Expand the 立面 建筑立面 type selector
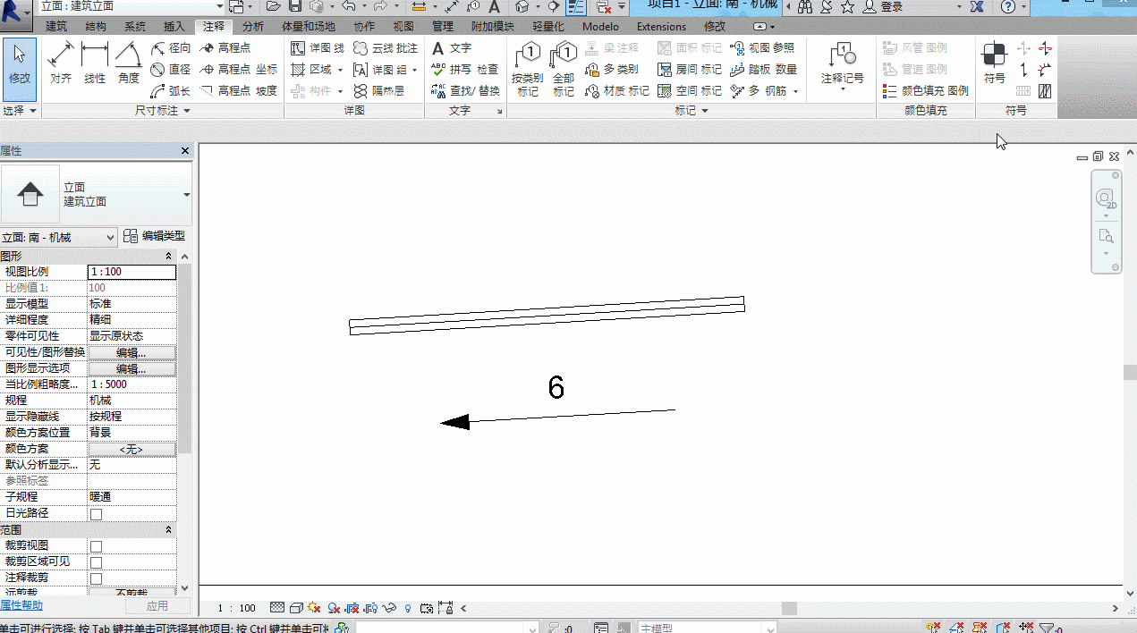This screenshot has width=1137, height=633. 97,194
